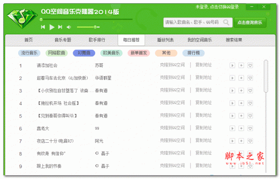This screenshot has width=280, height=179.
Task: Select song title 跟上我的节奏
Action: click(x=49, y=166)
